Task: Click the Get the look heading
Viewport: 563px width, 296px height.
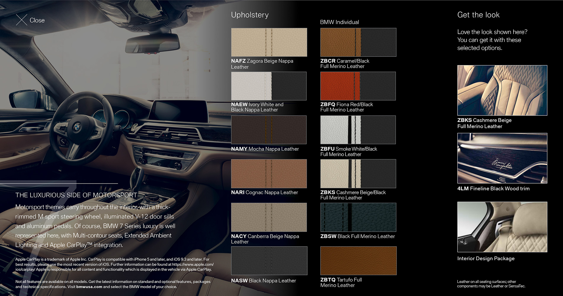Action: [478, 15]
